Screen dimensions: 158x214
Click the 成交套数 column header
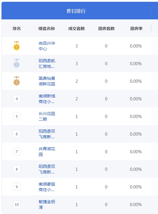coord(76,28)
